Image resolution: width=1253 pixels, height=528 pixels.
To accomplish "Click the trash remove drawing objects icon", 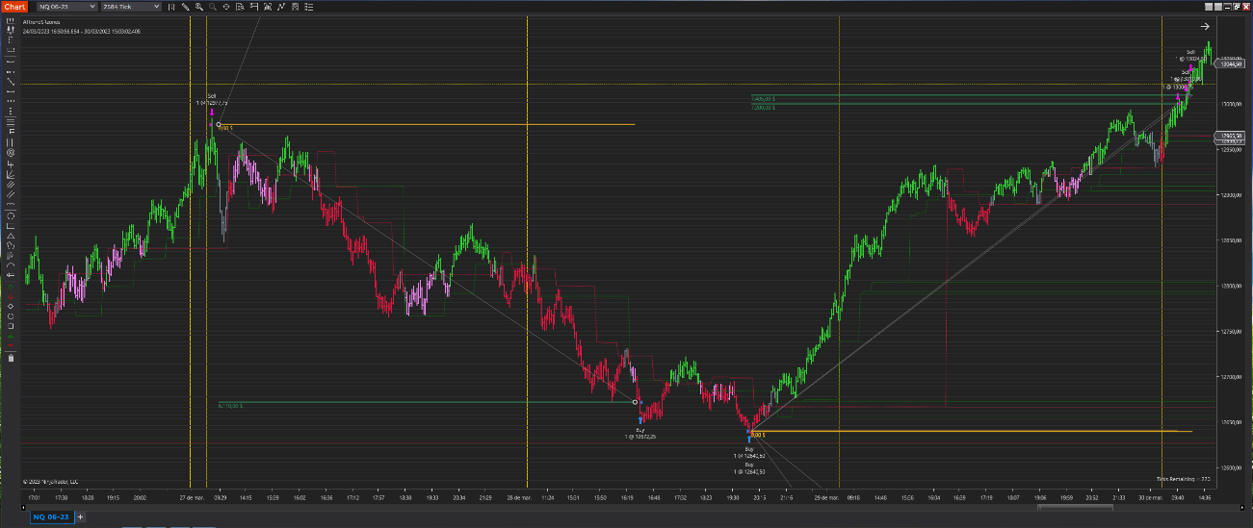I will tap(11, 358).
